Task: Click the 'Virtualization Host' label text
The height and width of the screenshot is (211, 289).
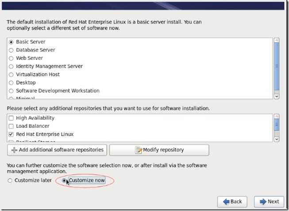Action: point(38,74)
